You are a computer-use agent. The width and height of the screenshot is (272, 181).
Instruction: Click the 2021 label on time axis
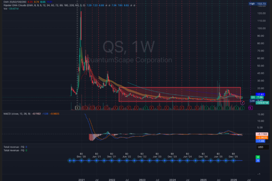[82, 180]
